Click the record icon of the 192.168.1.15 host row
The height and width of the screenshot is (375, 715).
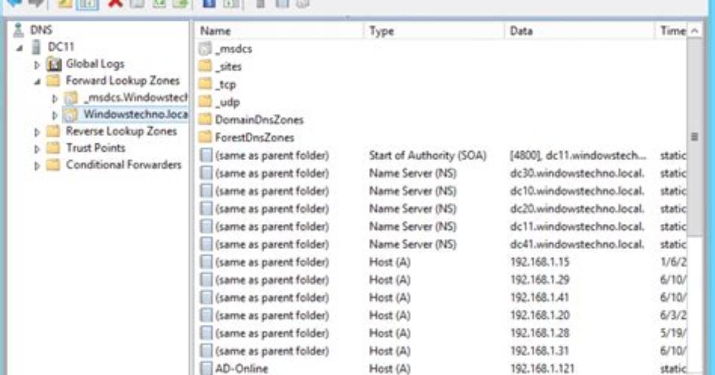[206, 262]
